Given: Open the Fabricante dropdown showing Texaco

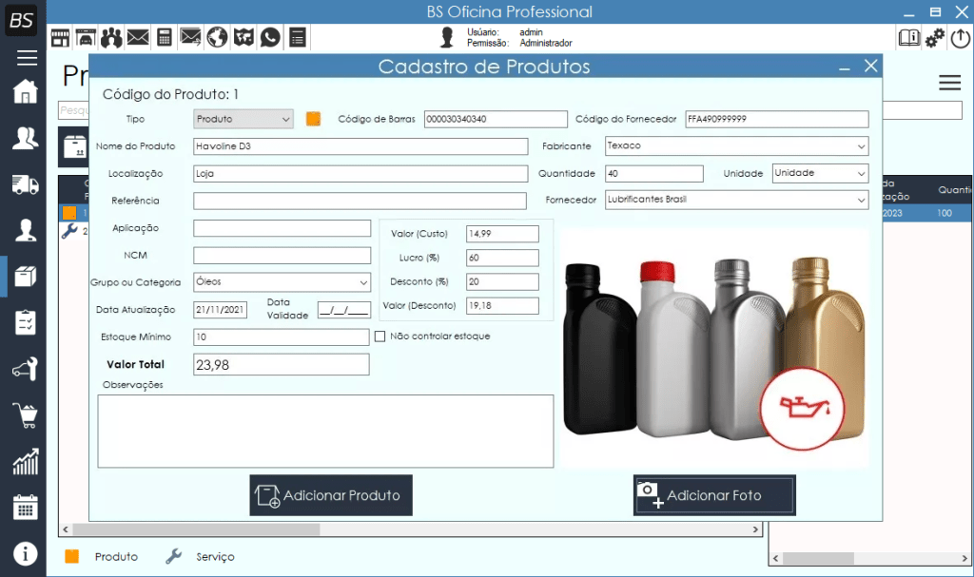Looking at the screenshot, I should click(x=736, y=146).
